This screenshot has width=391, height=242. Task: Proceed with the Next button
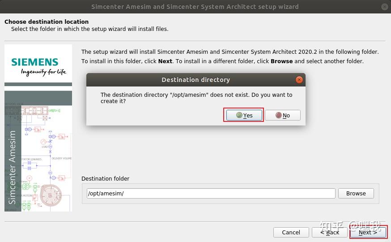tap(368, 232)
